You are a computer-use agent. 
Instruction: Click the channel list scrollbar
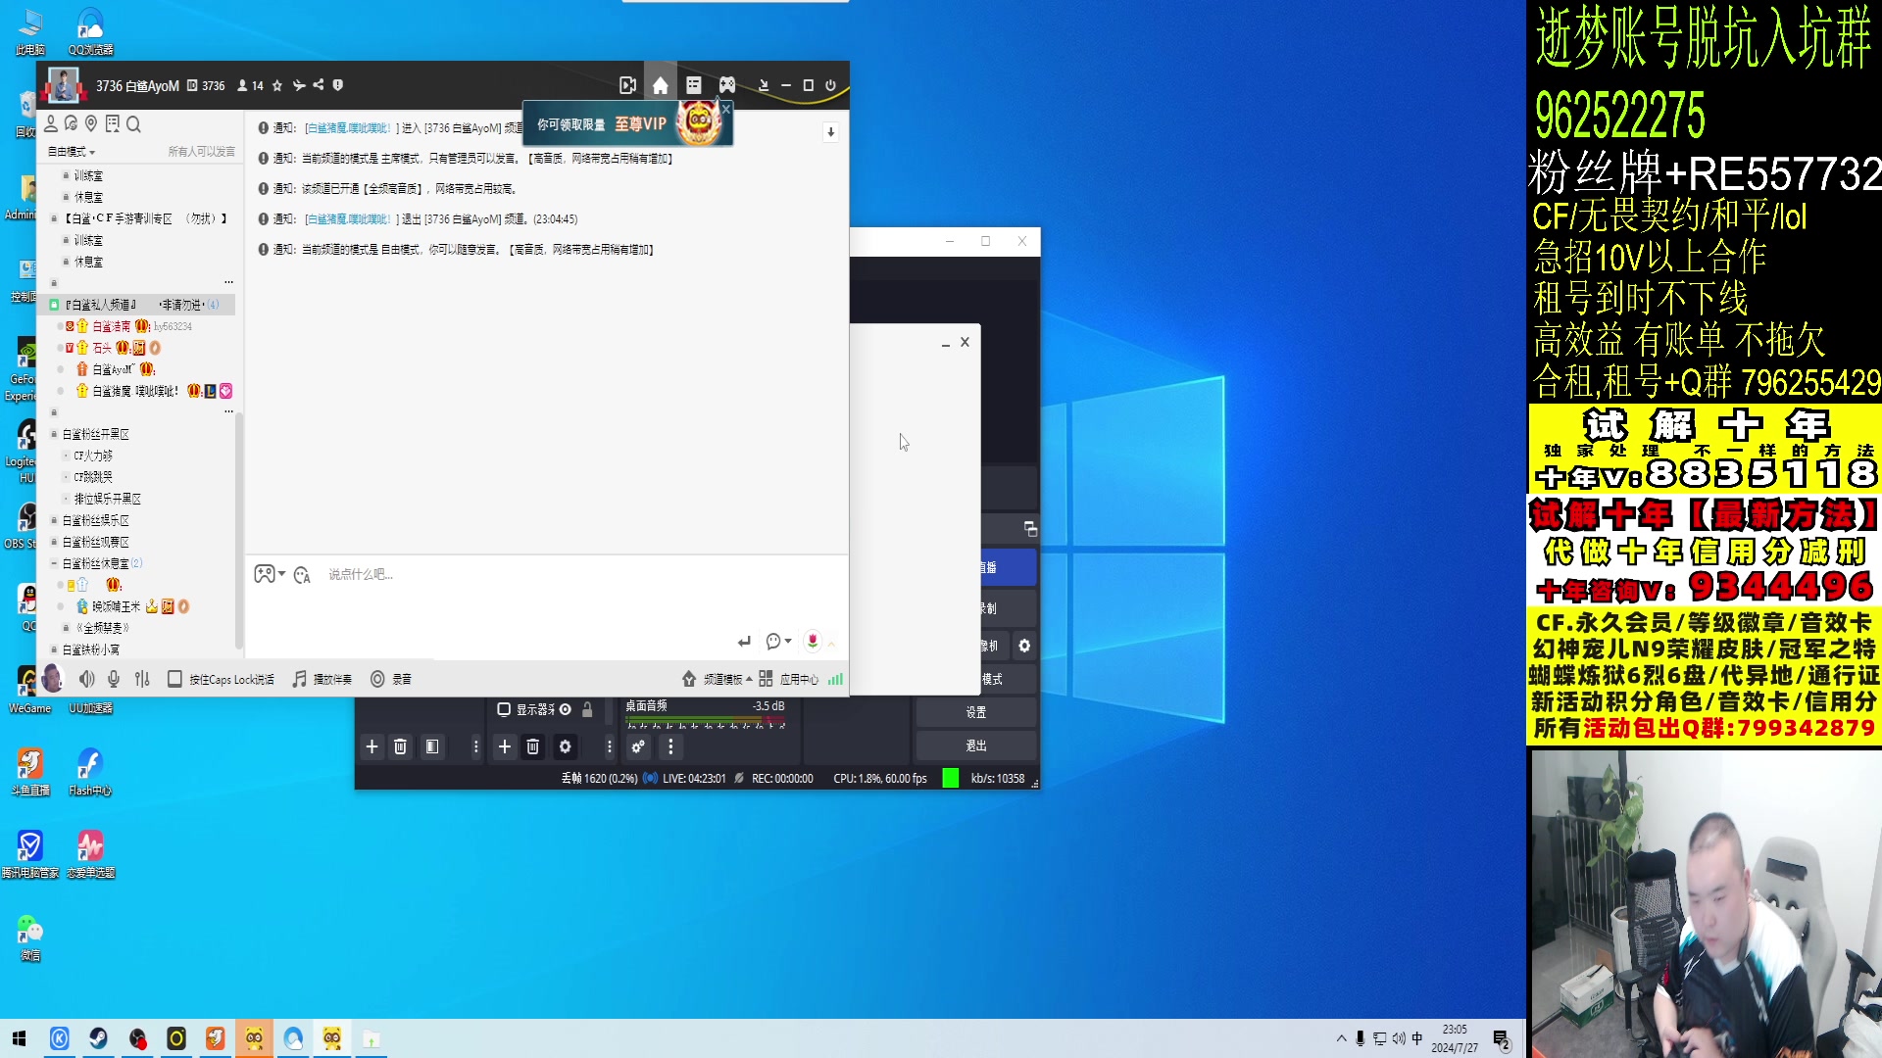(x=238, y=529)
